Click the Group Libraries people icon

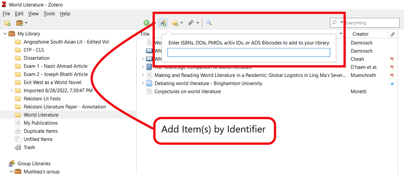coord(12,164)
